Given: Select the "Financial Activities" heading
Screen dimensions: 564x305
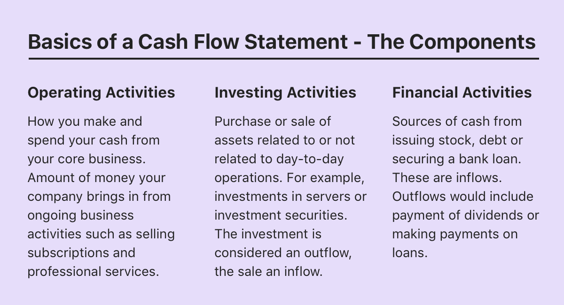Looking at the screenshot, I should (x=462, y=92).
